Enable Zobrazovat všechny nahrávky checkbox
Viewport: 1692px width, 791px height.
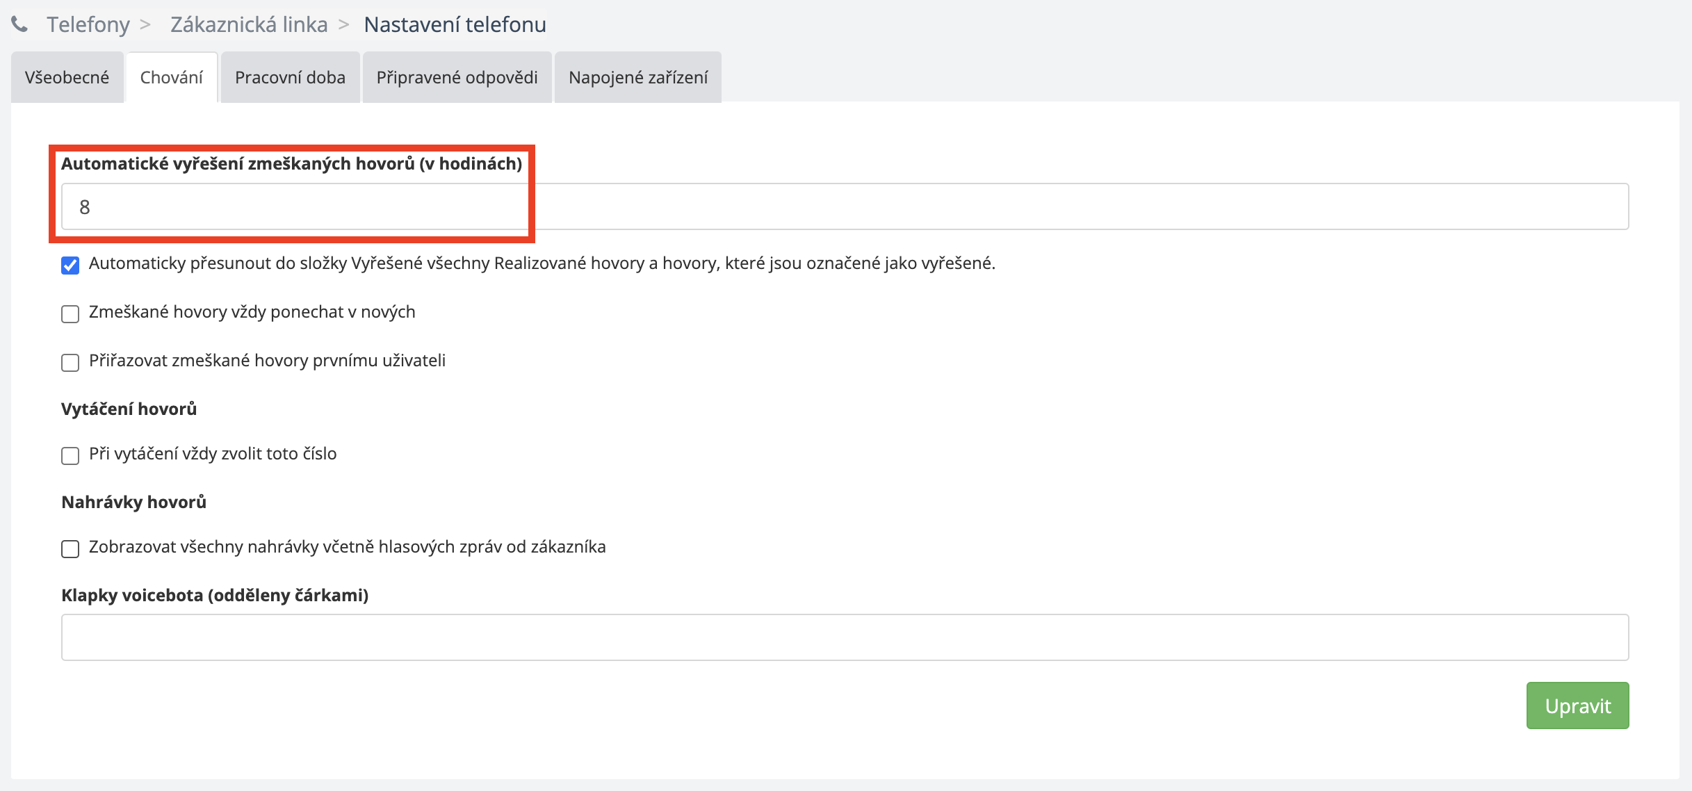[x=70, y=549]
